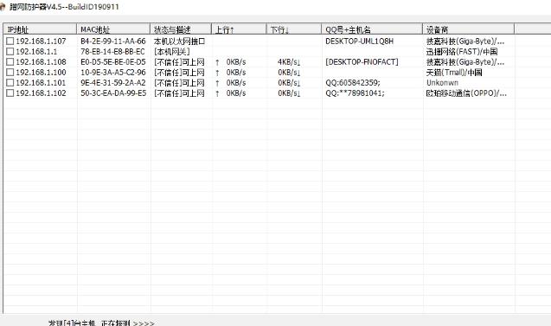Click the 4KB/s download value
This screenshot has height=326, width=551.
tap(289, 62)
